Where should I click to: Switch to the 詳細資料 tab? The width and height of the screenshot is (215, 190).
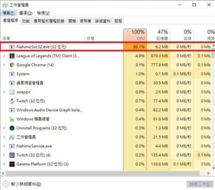[103, 21]
